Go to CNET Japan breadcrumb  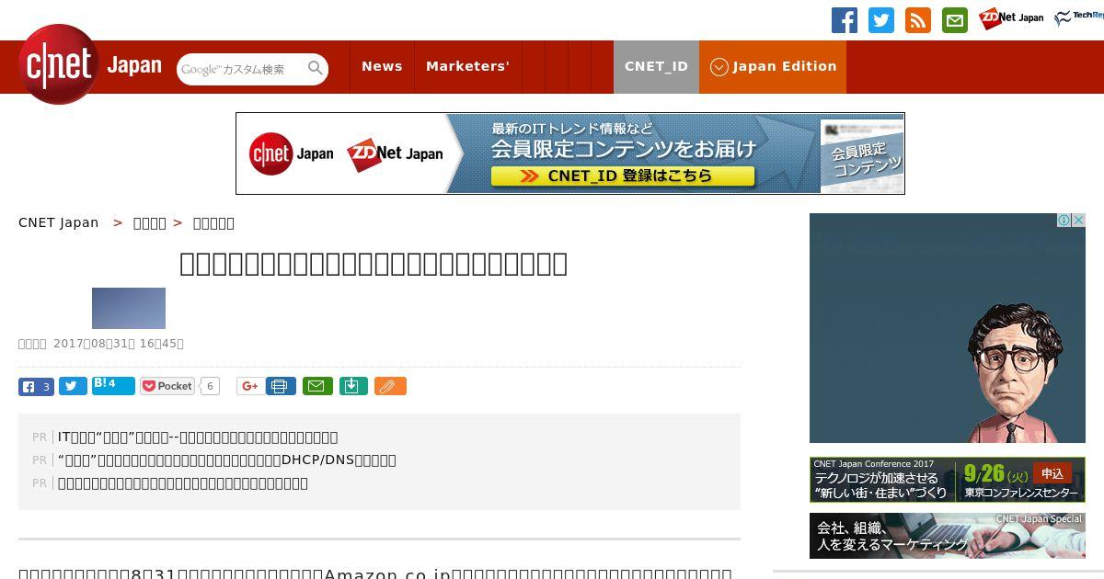[59, 222]
